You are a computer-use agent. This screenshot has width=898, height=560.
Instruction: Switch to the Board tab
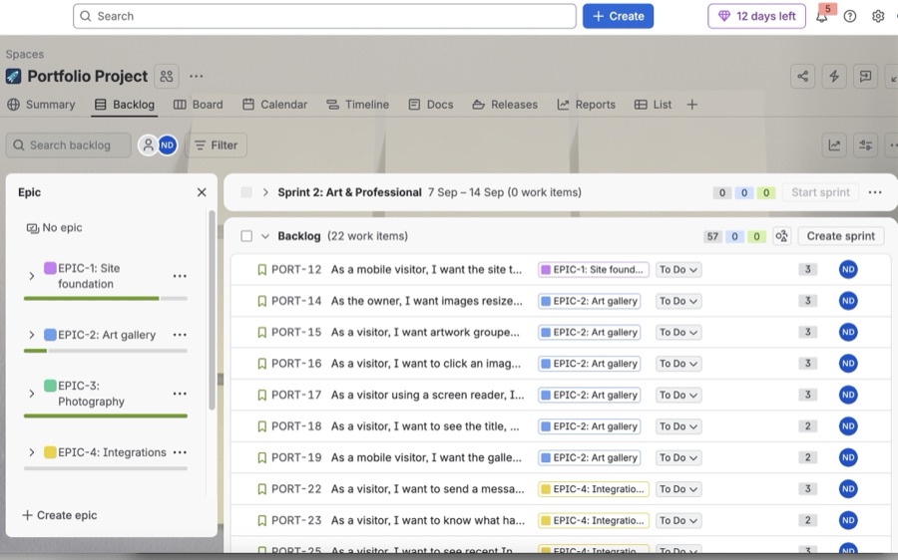point(199,105)
